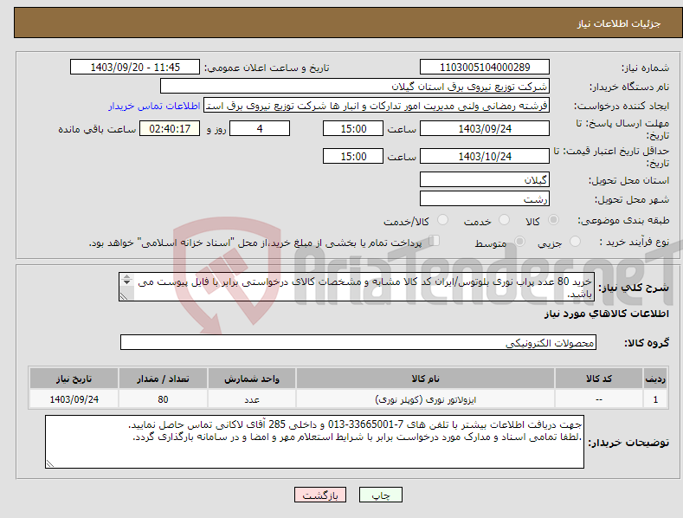The image size is (683, 518).
Task: Click price validity time field 15:00
Action: (353, 156)
